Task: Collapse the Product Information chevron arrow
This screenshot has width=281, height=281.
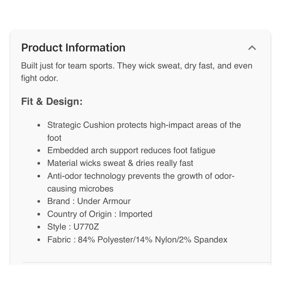Action: point(252,48)
